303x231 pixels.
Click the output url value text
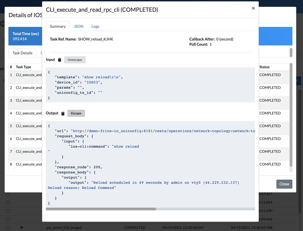(163, 131)
